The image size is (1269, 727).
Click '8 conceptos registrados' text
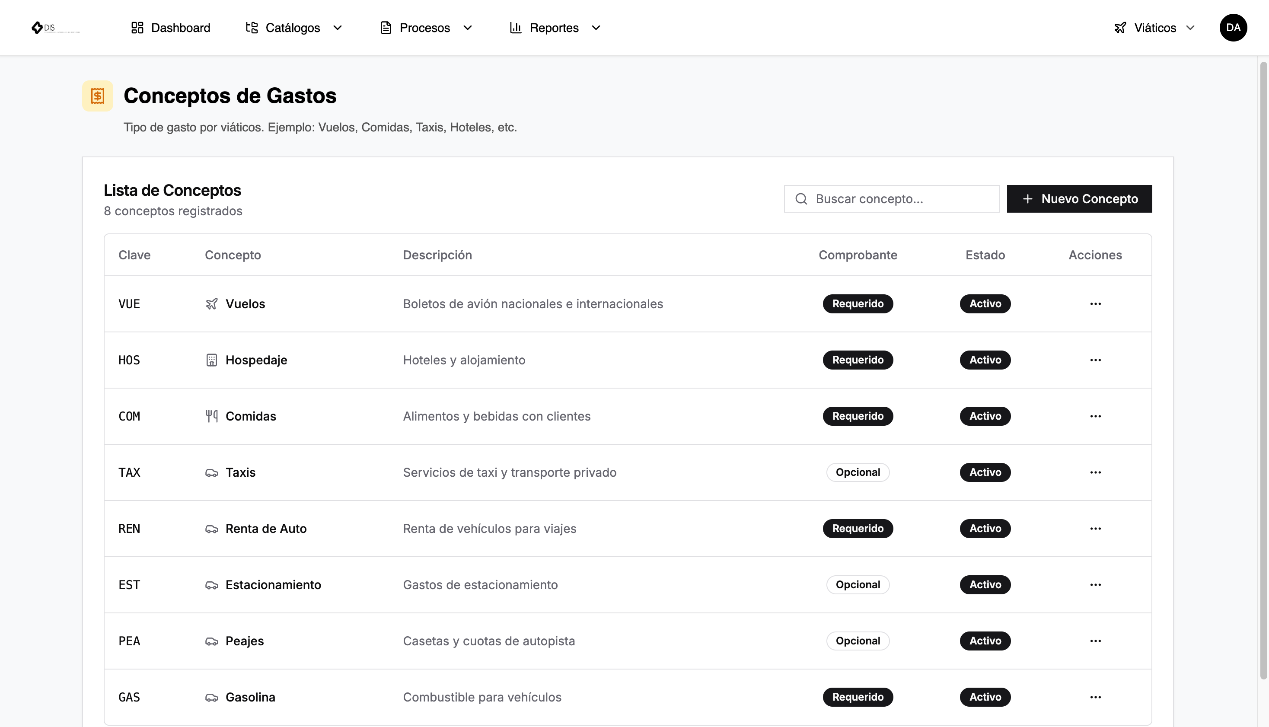173,211
